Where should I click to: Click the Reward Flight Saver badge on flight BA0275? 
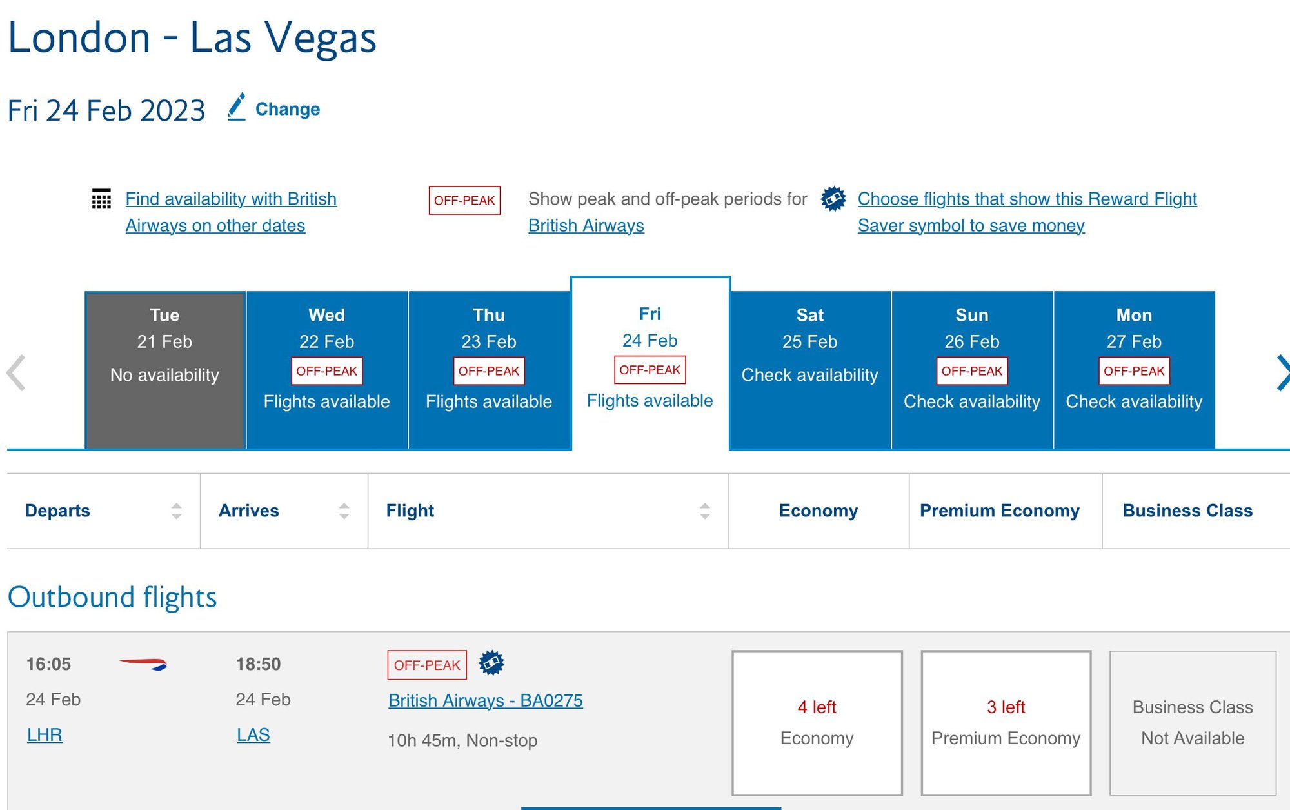click(x=491, y=663)
